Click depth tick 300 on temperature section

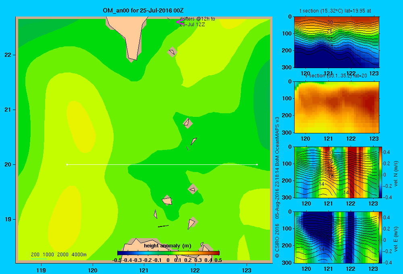click(288, 67)
